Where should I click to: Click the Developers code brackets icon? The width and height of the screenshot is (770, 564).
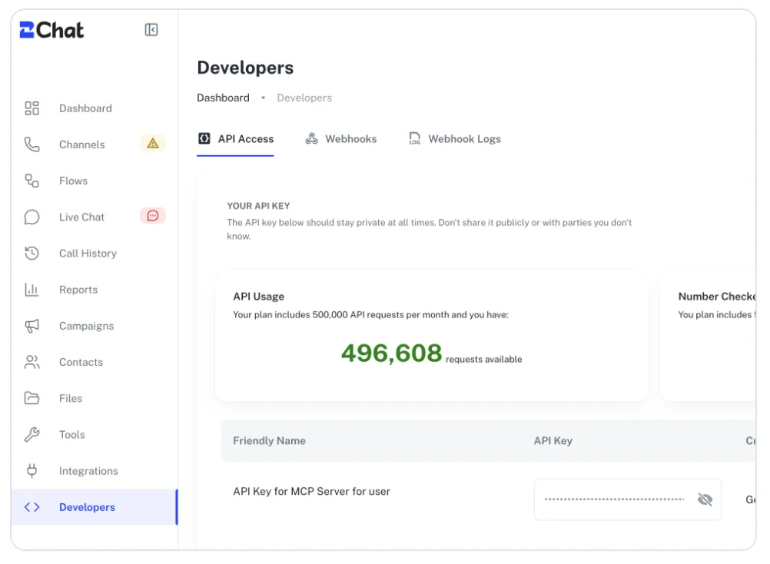click(32, 507)
